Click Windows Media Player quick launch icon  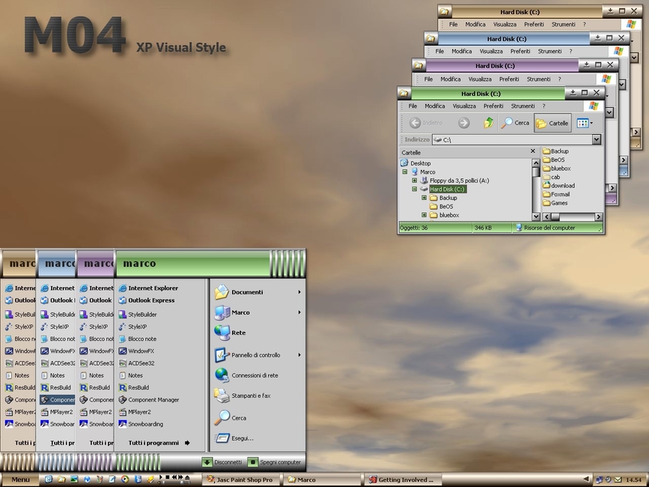click(x=125, y=479)
